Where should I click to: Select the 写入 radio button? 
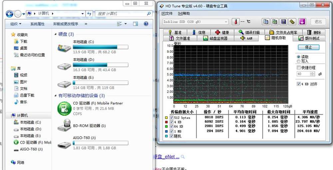point(298,61)
